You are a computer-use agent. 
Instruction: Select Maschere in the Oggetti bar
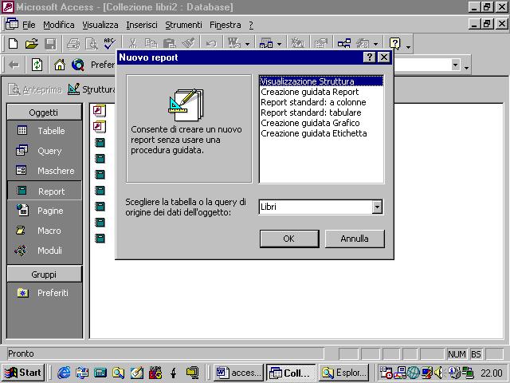(45, 171)
